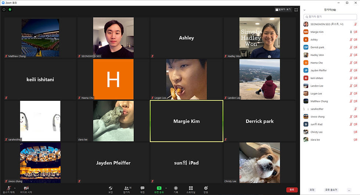Toggle Margie Kim's microphone icon in list
The width and height of the screenshot is (360, 195).
(x=351, y=32)
